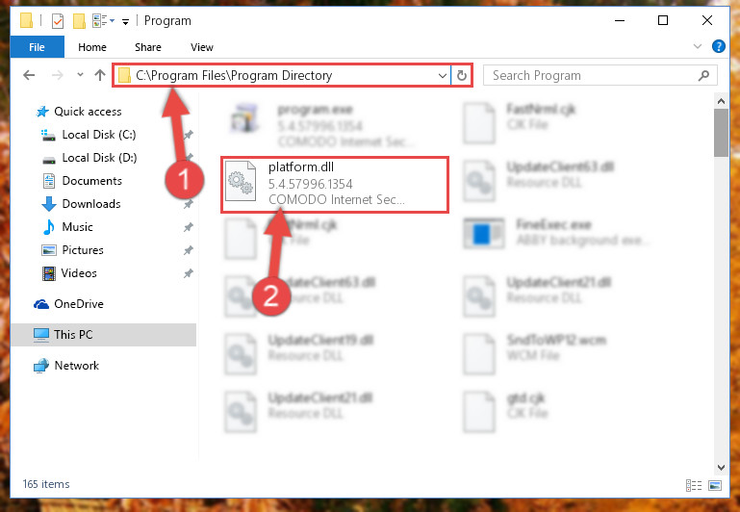Select the platform.dll file

coord(335,185)
